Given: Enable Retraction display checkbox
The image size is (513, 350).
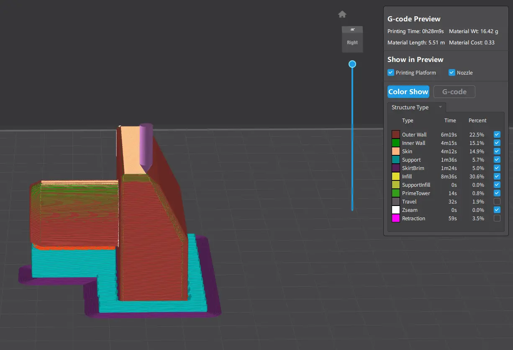Looking at the screenshot, I should pos(497,218).
